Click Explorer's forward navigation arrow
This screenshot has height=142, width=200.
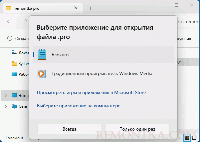25,21
